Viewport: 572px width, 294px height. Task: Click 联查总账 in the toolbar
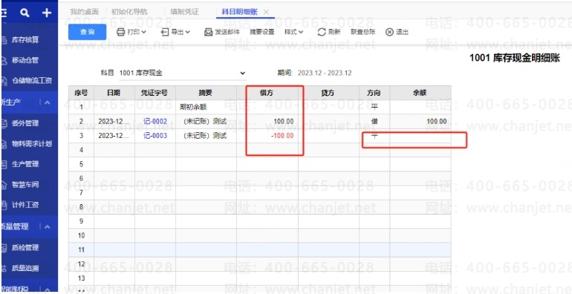pos(363,32)
